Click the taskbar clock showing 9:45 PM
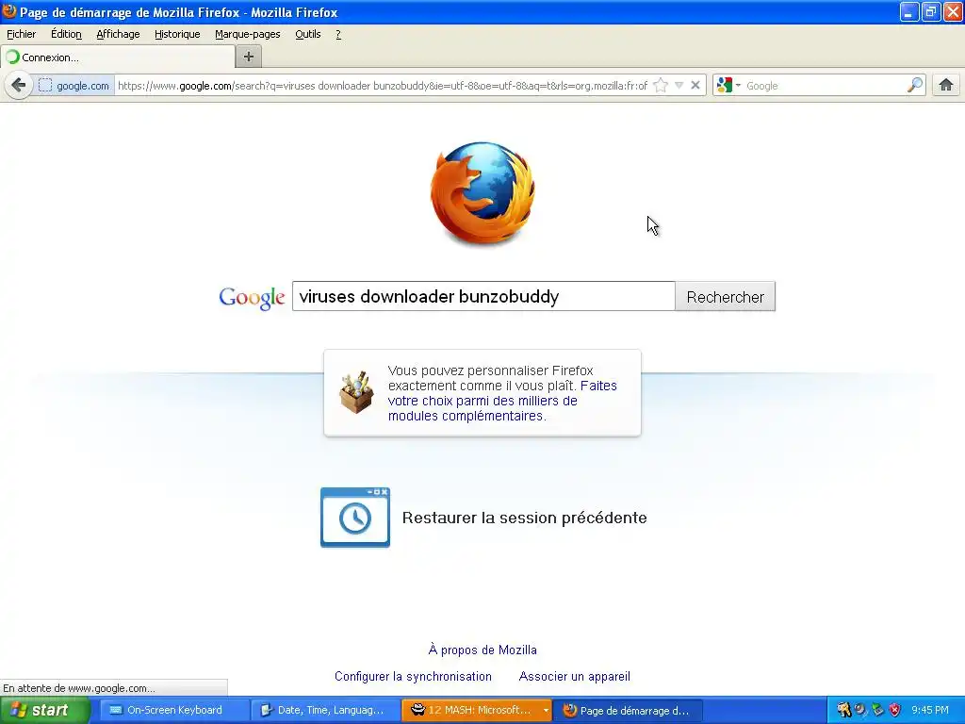965x724 pixels. (930, 710)
